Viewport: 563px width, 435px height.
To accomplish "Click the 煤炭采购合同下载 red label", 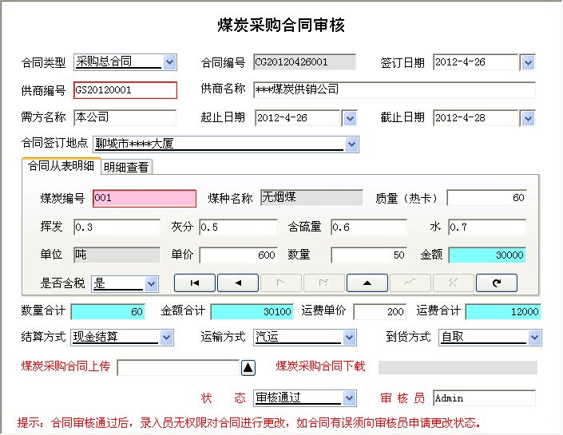I will pos(320,366).
